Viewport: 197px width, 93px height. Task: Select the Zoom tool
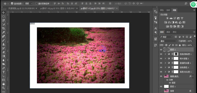tap(3, 88)
